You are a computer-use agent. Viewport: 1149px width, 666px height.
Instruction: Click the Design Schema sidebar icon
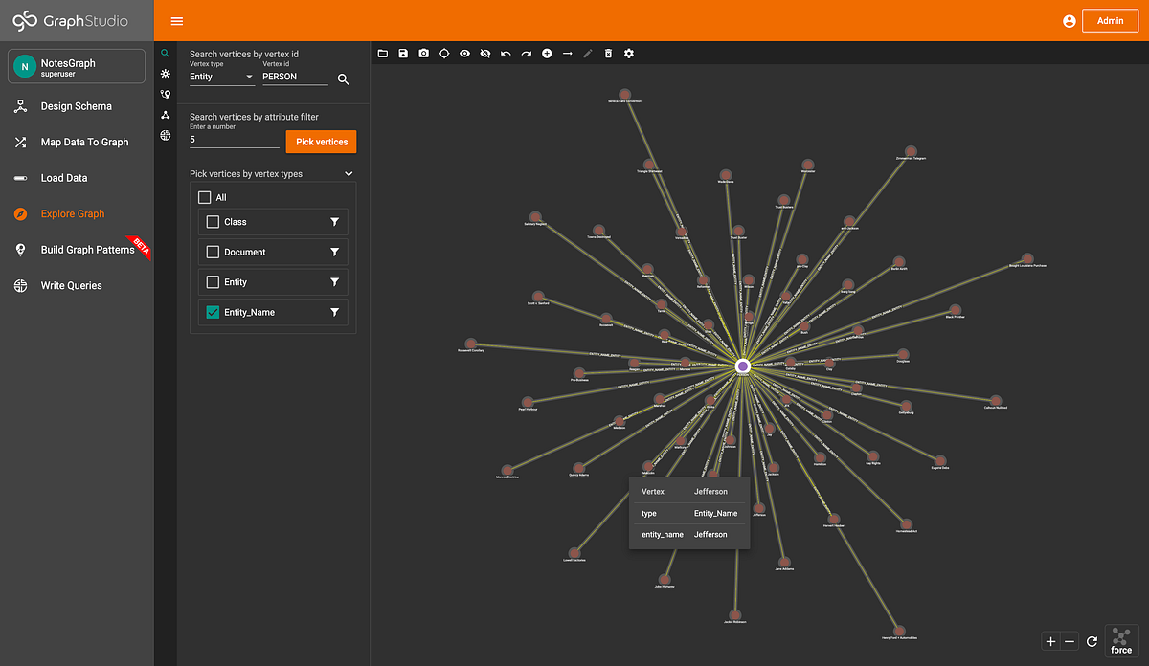[20, 106]
